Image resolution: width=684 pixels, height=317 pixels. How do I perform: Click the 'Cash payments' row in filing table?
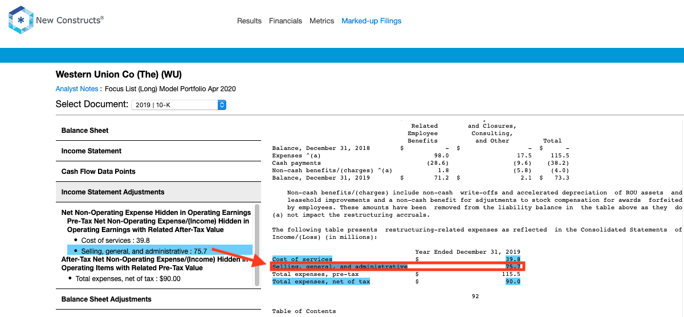coord(421,163)
